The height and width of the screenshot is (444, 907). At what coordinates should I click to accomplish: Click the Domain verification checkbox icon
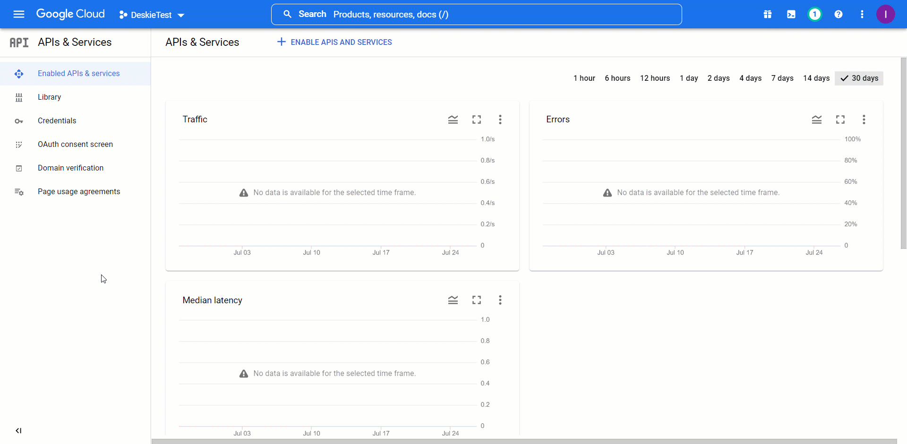click(19, 168)
